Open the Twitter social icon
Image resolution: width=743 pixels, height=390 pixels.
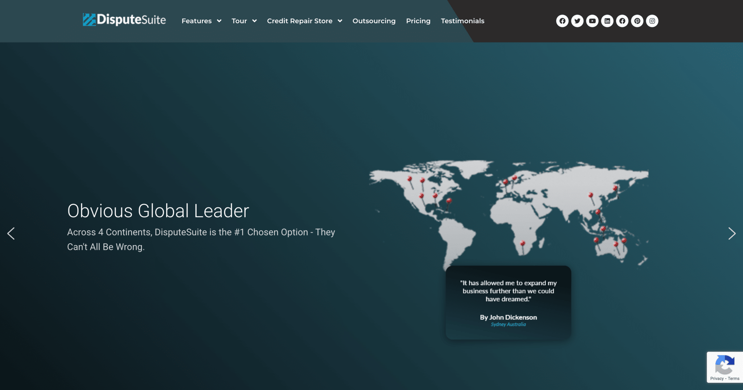(x=577, y=21)
